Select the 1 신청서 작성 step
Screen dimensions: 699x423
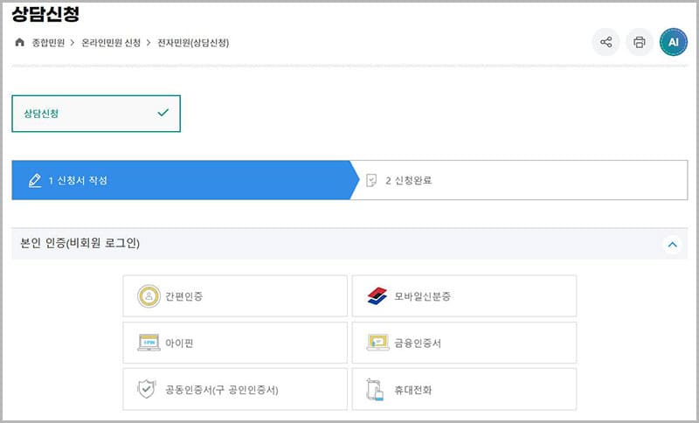[x=180, y=181]
